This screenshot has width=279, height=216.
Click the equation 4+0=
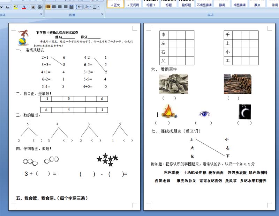(x=88, y=87)
